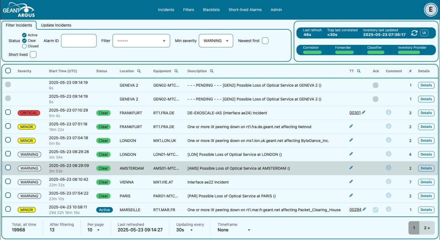Enable the Newest first toggle

[x=265, y=40]
